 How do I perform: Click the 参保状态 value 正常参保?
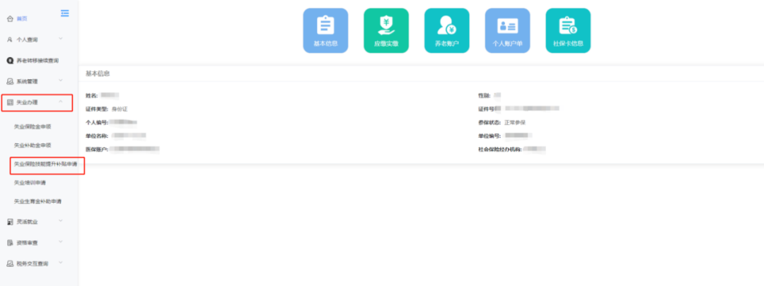(x=514, y=123)
